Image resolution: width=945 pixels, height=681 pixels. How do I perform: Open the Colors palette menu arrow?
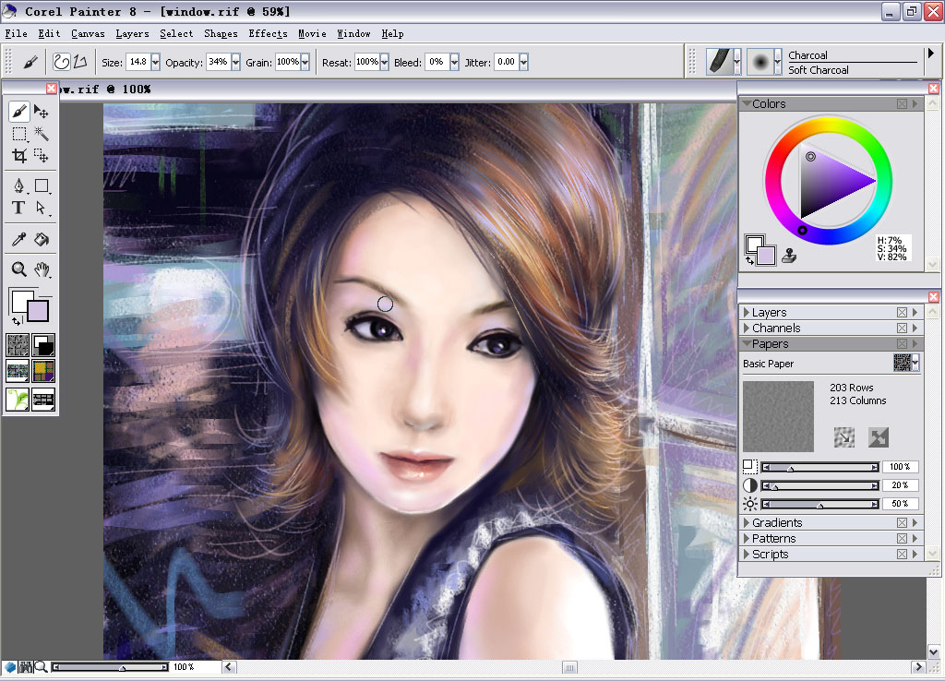(915, 103)
